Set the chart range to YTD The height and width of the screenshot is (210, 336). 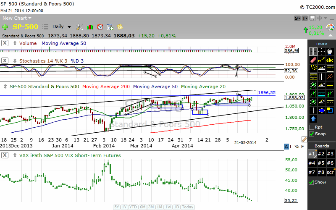[133, 207]
